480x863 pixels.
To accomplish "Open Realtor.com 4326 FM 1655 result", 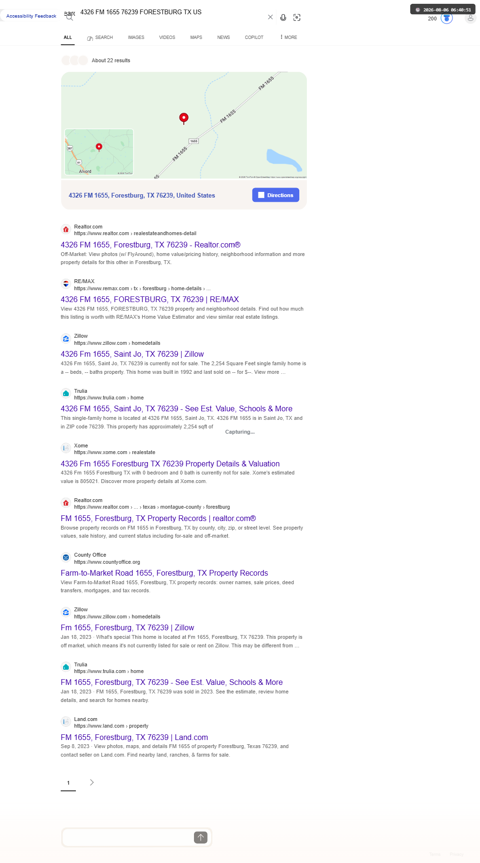I will click(x=150, y=245).
